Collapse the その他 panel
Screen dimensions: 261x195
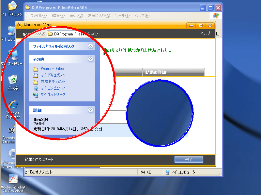(91, 59)
